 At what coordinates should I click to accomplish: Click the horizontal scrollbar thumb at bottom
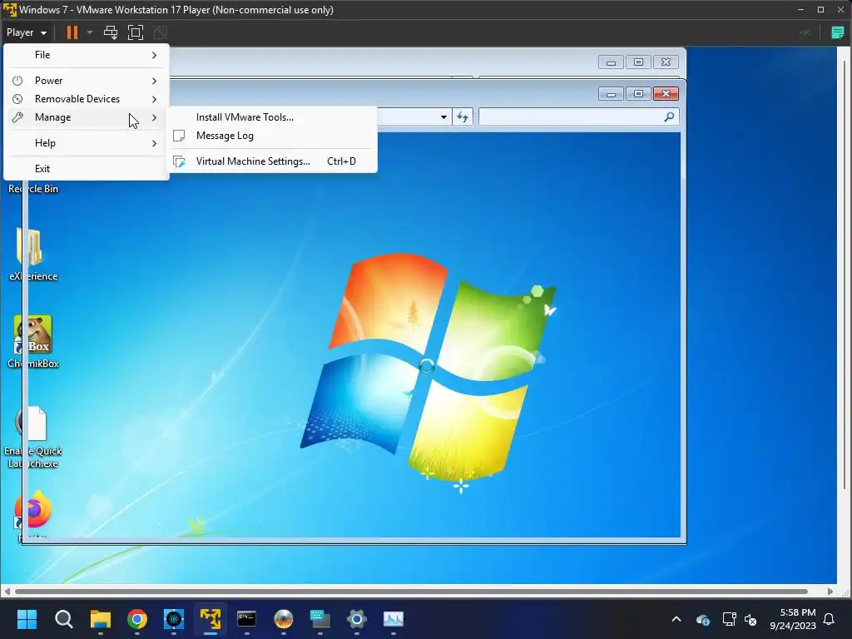pos(411,592)
